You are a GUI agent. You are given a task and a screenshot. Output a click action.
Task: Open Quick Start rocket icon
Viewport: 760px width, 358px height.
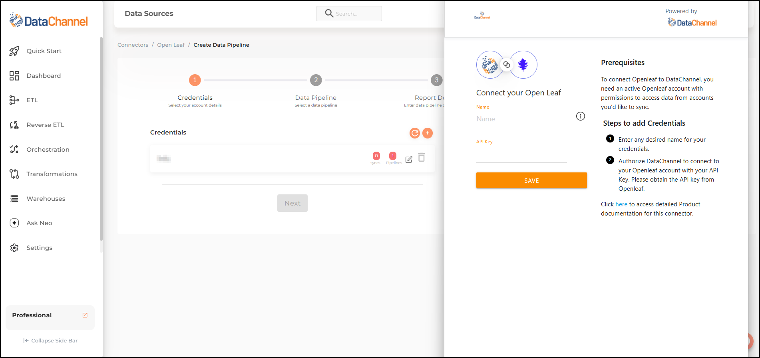[14, 51]
